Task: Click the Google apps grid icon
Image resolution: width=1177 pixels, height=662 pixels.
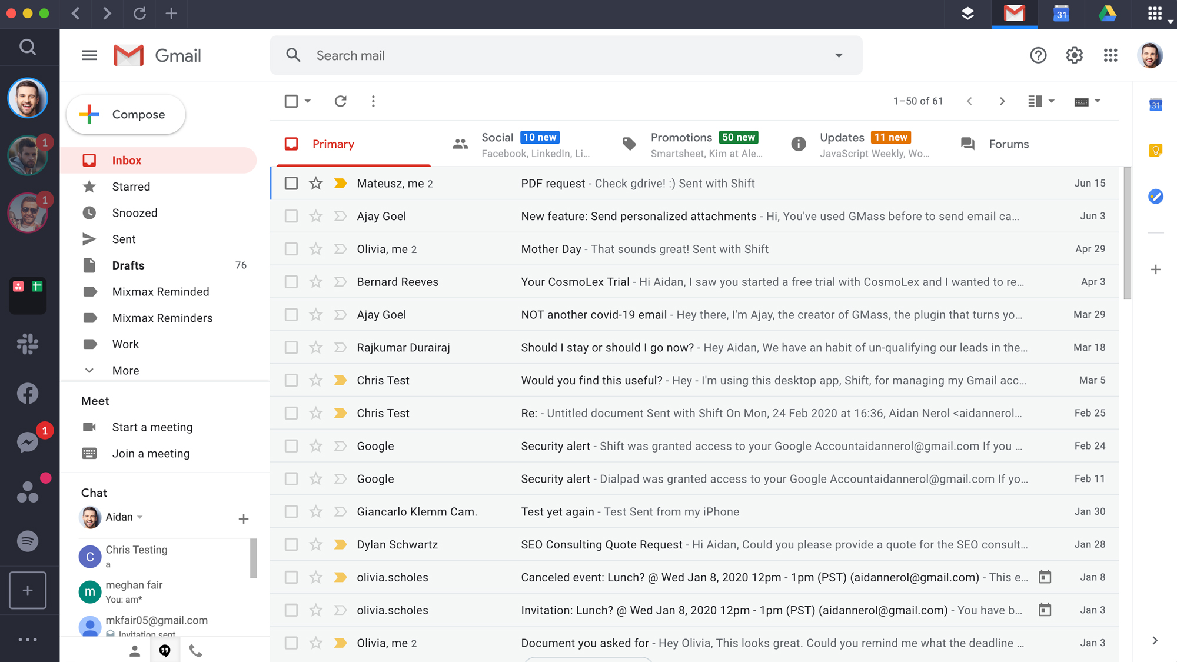Action: (1112, 55)
